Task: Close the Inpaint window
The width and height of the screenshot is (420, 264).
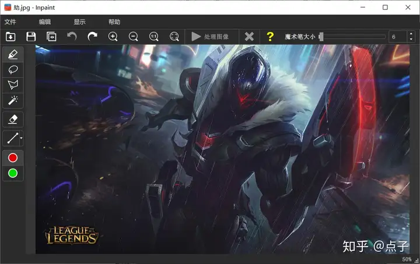Action: (x=408, y=7)
